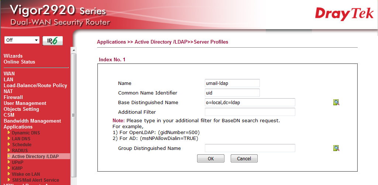
Task: Open Wake on LAN page
Action: coord(26,174)
